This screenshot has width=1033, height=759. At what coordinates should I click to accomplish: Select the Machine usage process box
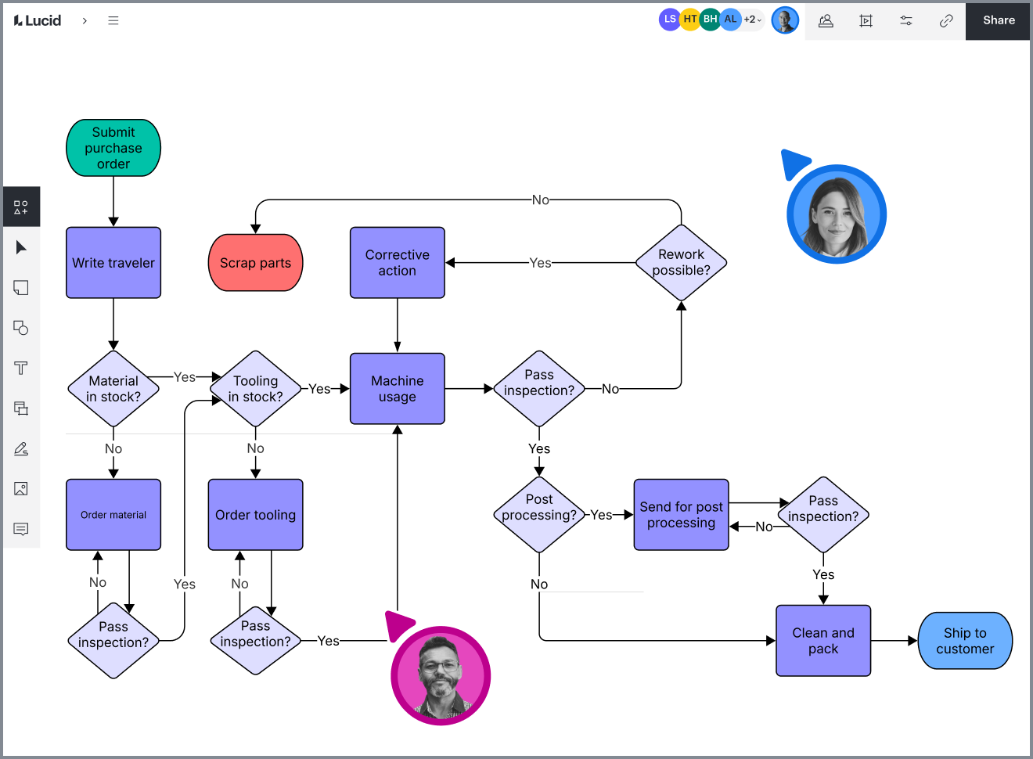(398, 389)
